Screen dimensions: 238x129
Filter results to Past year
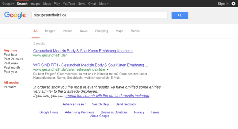[10, 72]
